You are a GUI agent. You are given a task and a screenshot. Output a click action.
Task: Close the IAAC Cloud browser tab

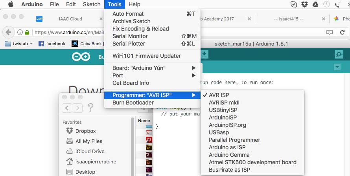click(x=101, y=19)
